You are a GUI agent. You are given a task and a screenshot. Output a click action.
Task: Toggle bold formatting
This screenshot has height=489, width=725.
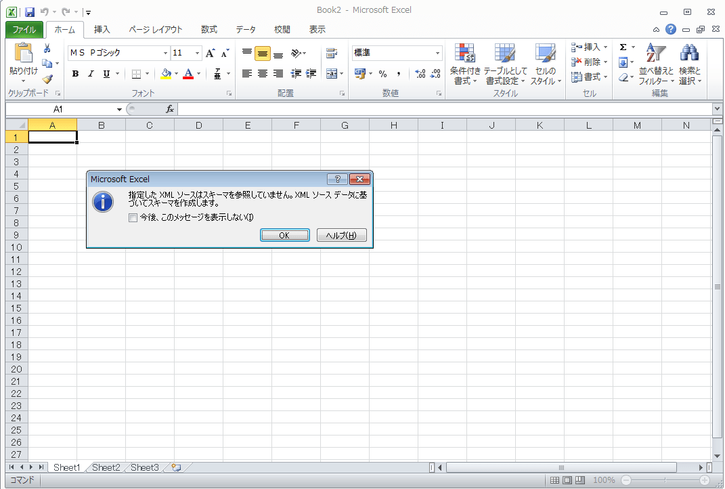point(75,74)
